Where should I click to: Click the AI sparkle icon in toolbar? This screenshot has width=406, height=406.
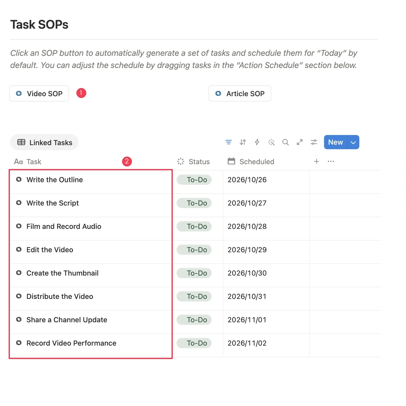(271, 142)
